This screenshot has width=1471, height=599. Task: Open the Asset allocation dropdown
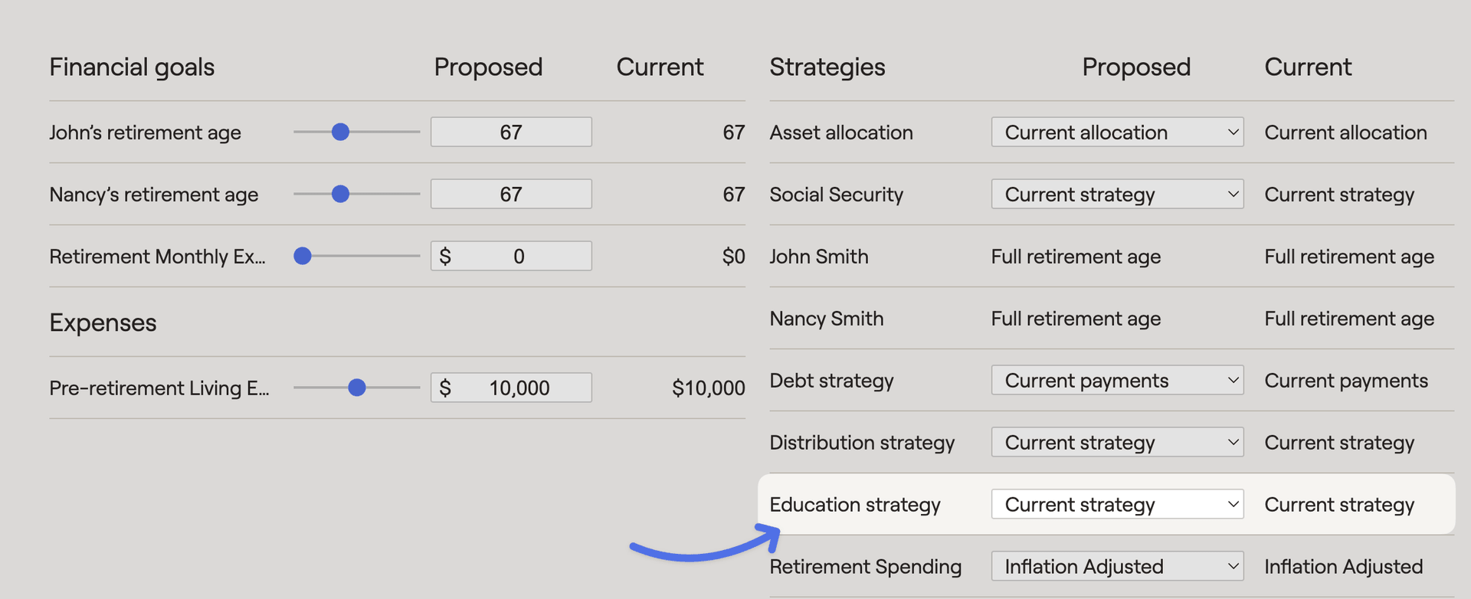(1116, 132)
